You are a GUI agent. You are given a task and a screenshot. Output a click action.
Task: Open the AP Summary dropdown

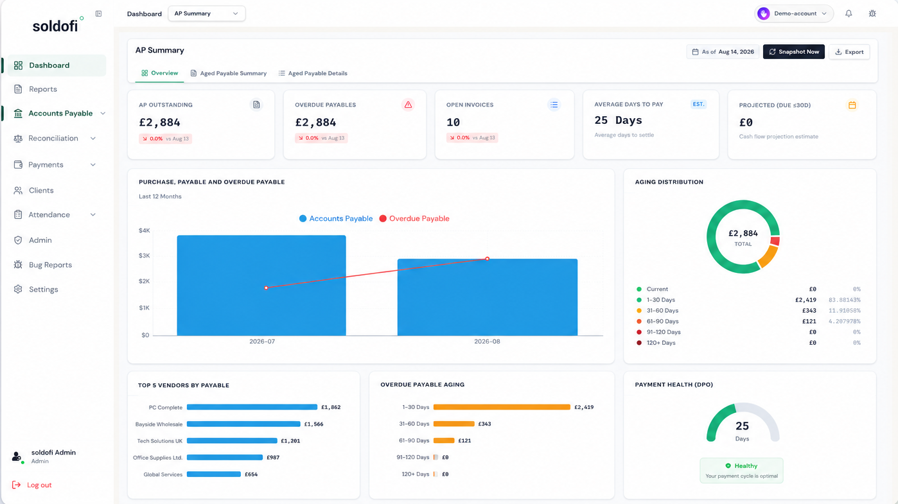click(x=206, y=13)
